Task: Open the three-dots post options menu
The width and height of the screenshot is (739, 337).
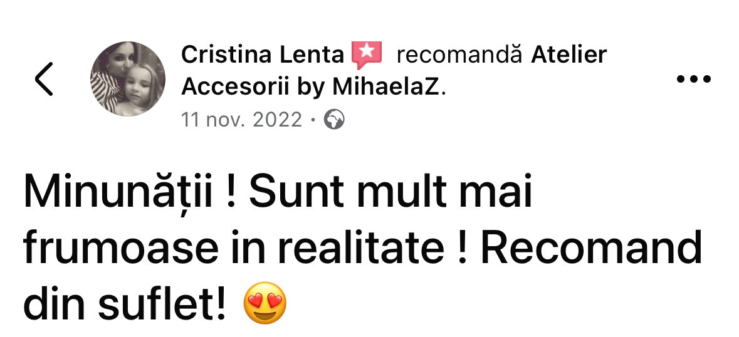Action: tap(693, 78)
